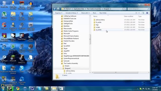Open the Organize dropdown menu
The image size is (161, 91).
(59, 13)
